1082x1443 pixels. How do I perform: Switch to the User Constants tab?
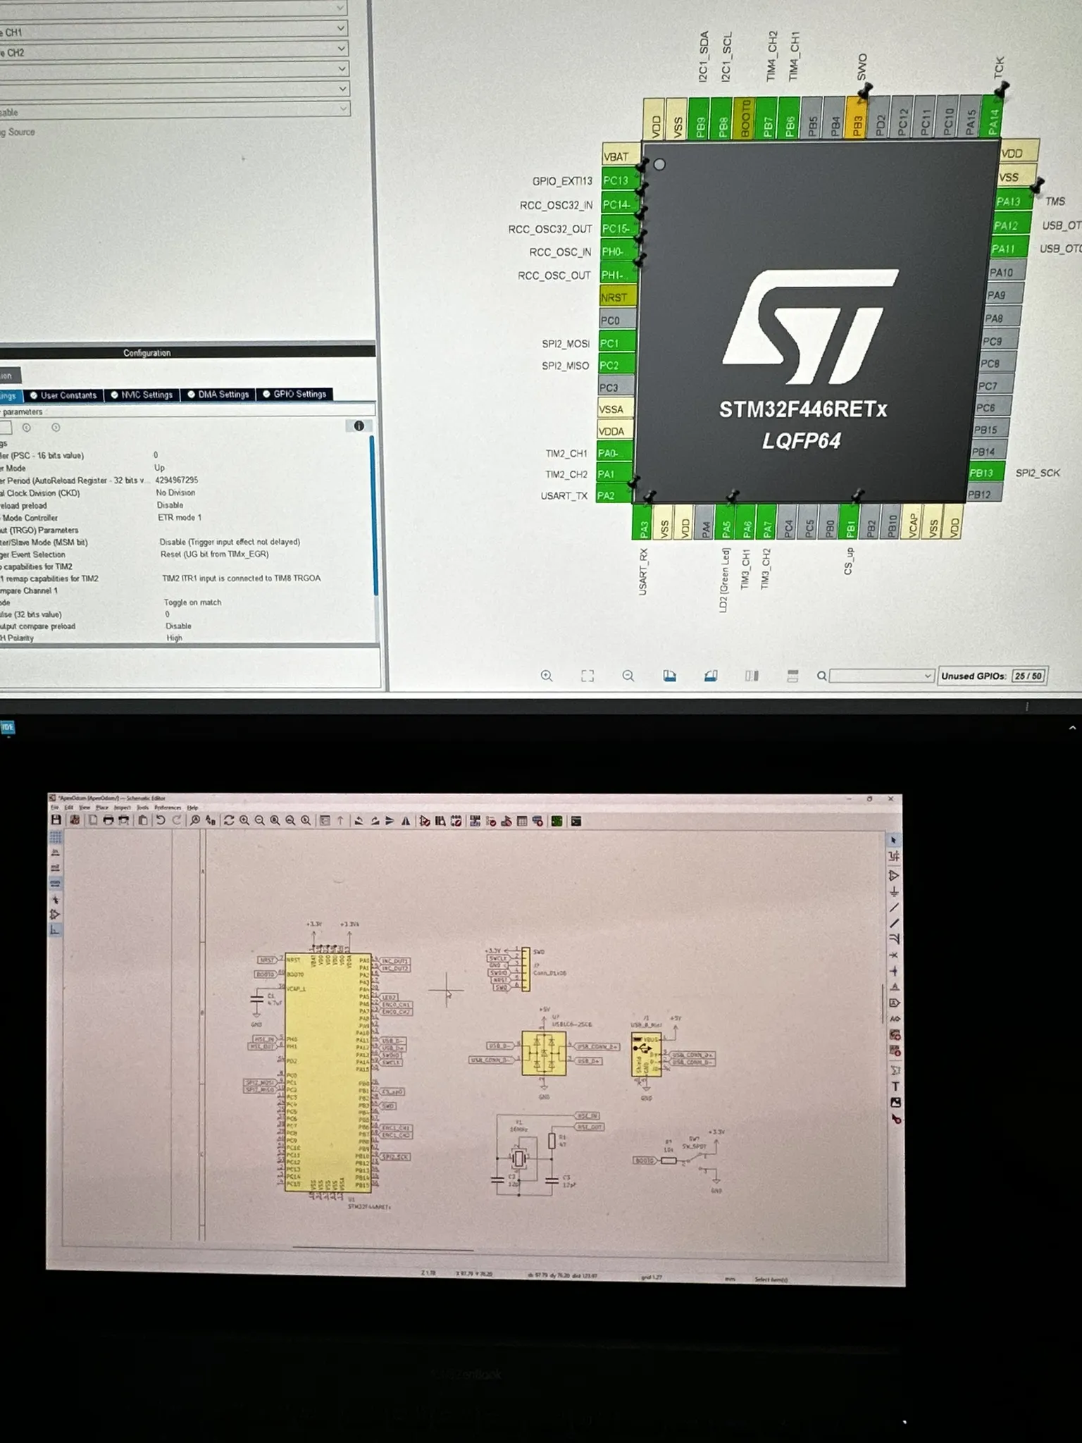pyautogui.click(x=63, y=395)
